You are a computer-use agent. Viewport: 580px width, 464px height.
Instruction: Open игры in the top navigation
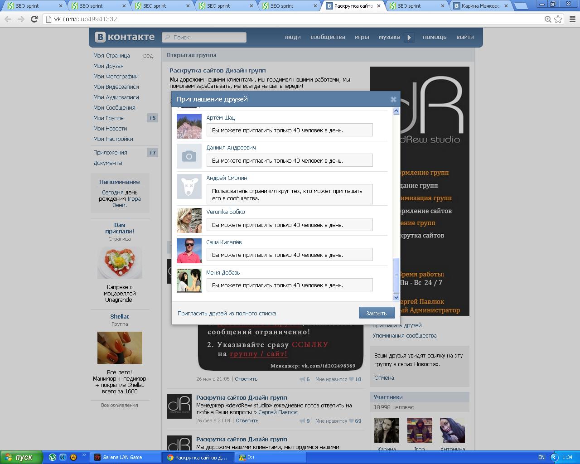point(362,37)
